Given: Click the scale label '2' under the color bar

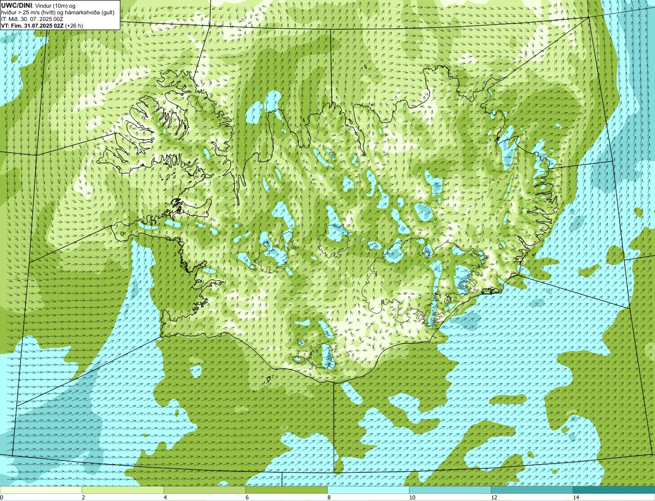Looking at the screenshot, I should click(x=83, y=497).
